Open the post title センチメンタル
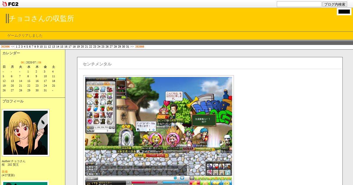 [x=97, y=64]
